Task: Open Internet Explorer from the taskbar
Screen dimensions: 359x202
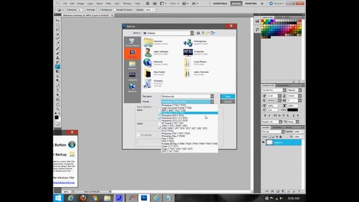Action: click(71, 198)
